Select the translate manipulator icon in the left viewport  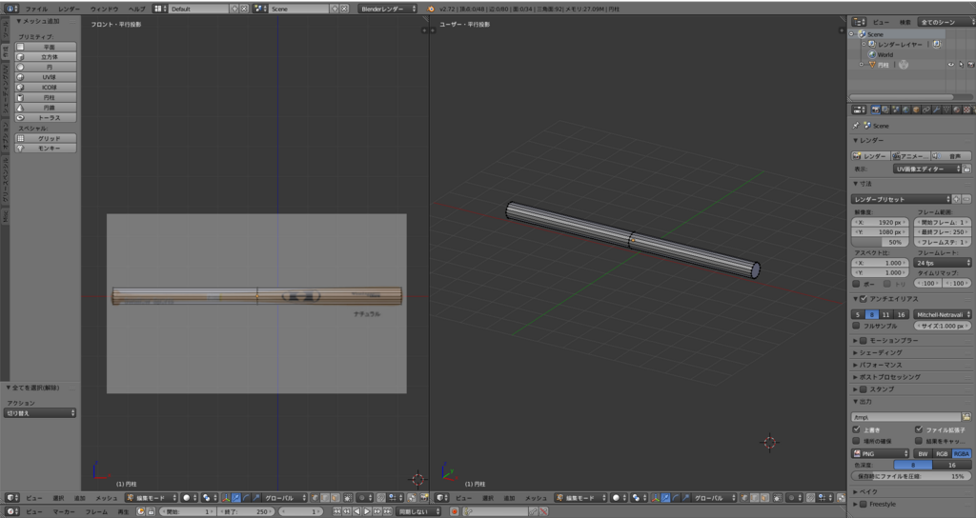[x=236, y=498]
